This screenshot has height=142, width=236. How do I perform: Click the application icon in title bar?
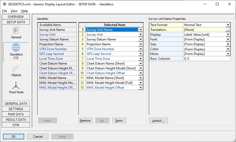pos(4,4)
